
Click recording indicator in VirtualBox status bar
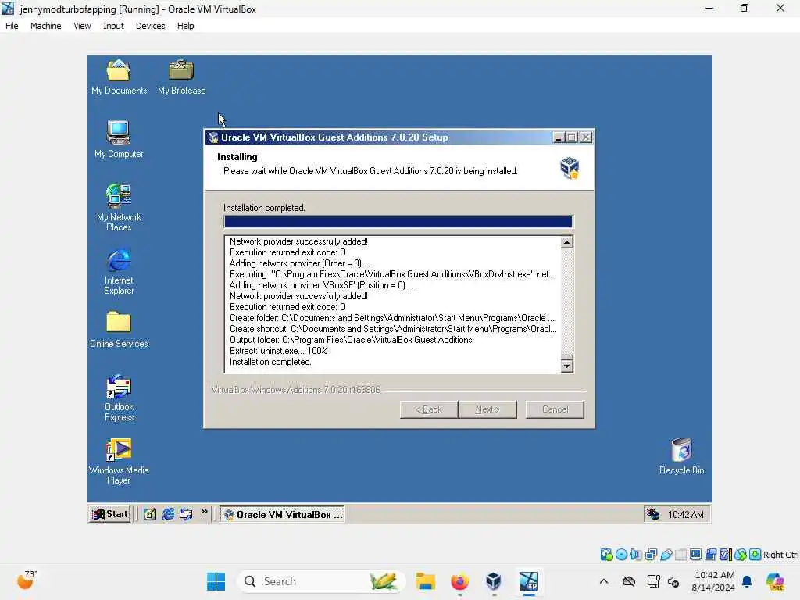pos(710,555)
